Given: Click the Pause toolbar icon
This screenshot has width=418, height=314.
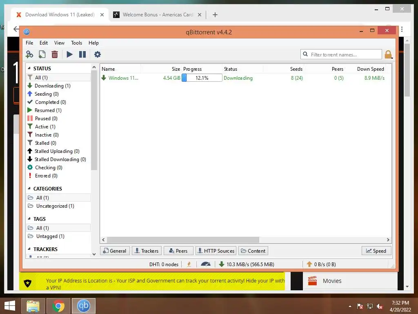Looking at the screenshot, I should 82,54.
